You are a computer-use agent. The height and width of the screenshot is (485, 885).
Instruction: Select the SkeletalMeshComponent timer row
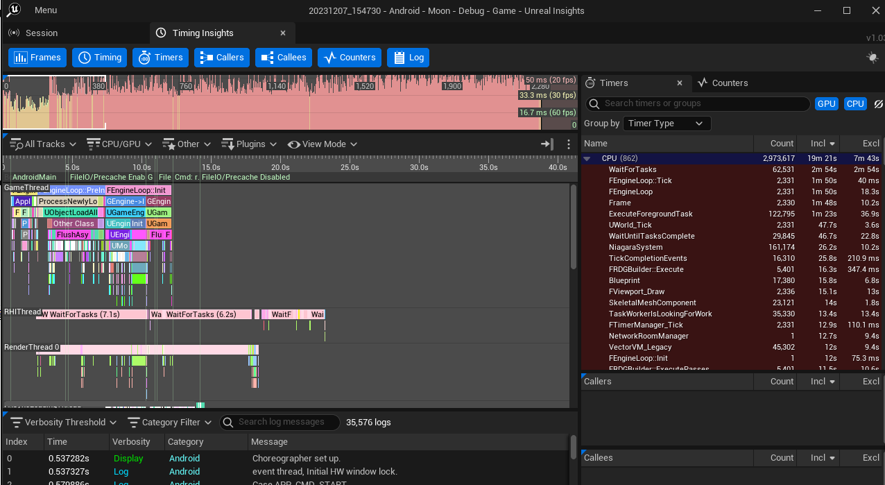coord(731,303)
